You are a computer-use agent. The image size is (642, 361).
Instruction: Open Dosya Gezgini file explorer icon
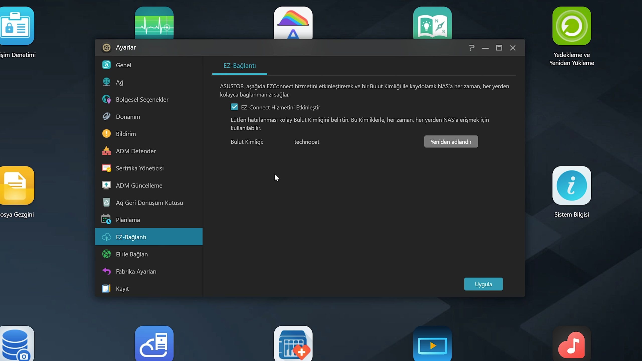coord(17,186)
